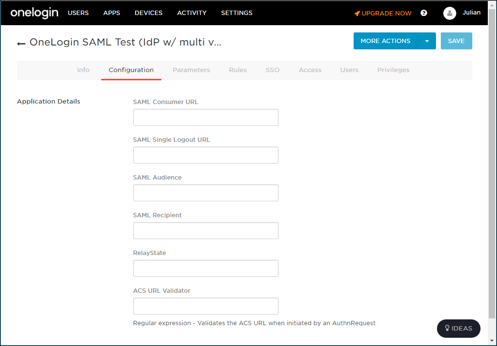Focus the SAML Consumer URL field

(206, 118)
